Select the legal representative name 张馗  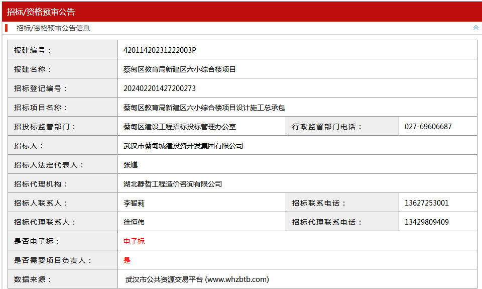click(131, 165)
